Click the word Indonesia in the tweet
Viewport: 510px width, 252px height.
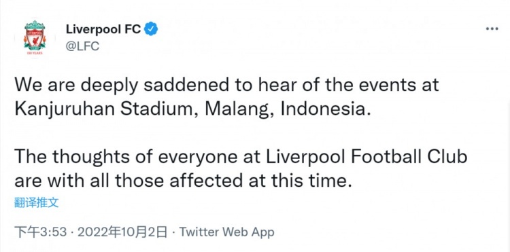tap(325, 109)
